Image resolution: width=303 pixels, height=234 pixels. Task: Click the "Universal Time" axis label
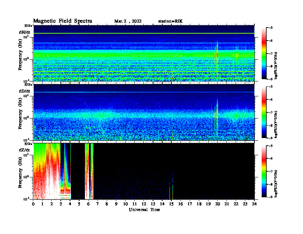click(x=144, y=210)
